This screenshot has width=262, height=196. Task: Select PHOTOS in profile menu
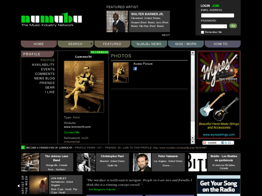coord(48,60)
